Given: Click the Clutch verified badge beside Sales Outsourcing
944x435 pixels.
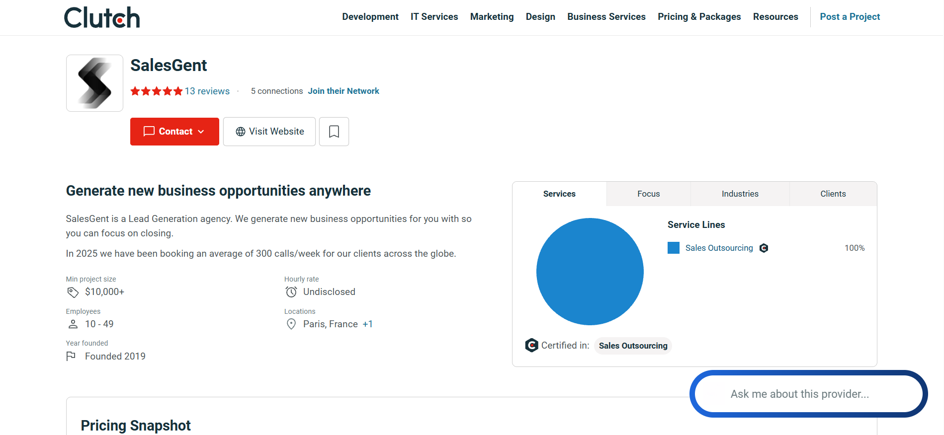Looking at the screenshot, I should click(x=764, y=248).
